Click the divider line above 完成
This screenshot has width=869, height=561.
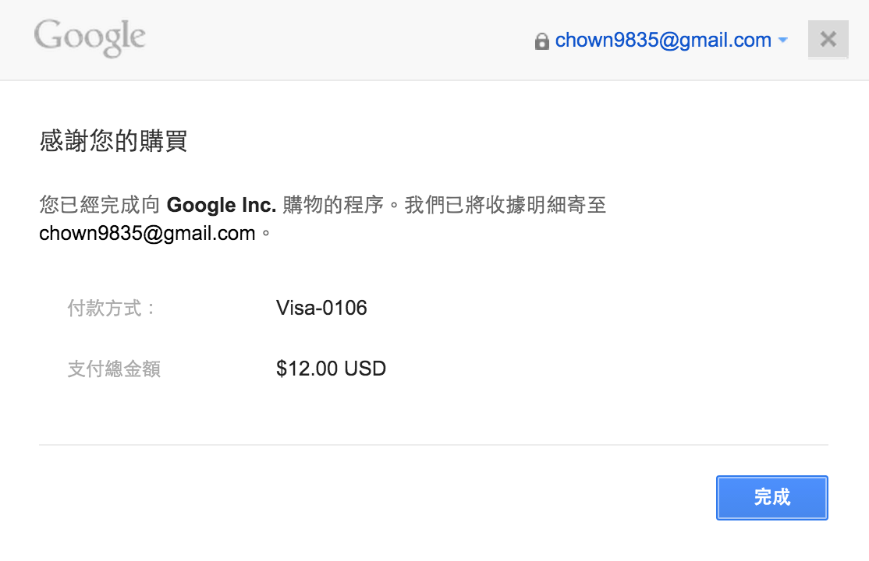(434, 445)
